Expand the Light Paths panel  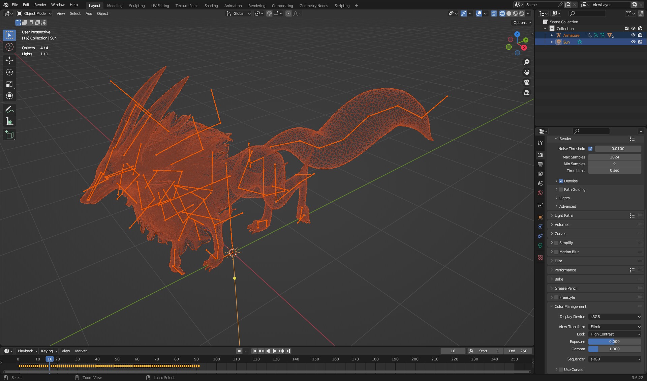[x=564, y=215]
